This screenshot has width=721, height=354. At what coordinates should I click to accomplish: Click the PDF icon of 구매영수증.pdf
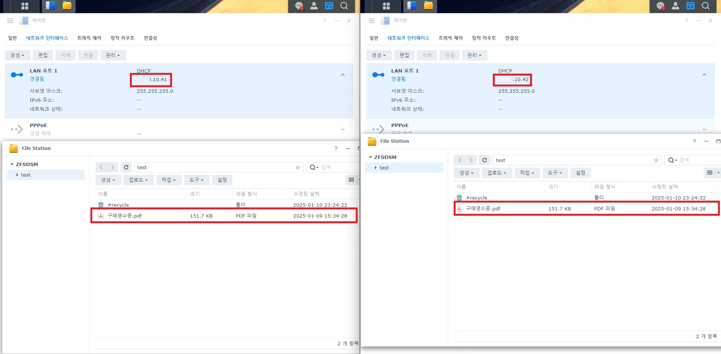(x=101, y=216)
